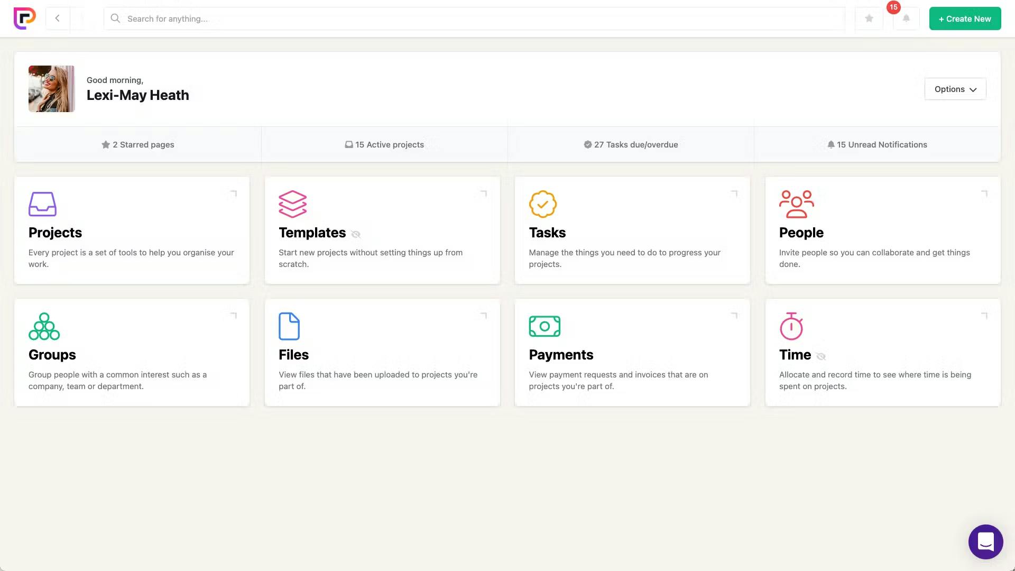Toggle hidden-eye icon beside Templates
The image size is (1015, 571).
(356, 234)
